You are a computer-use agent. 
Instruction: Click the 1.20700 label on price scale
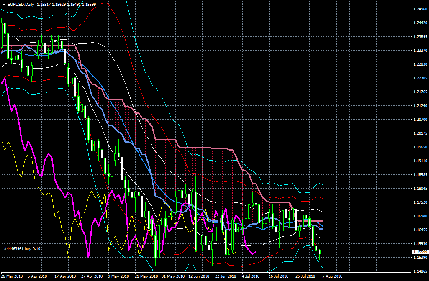click(x=420, y=120)
